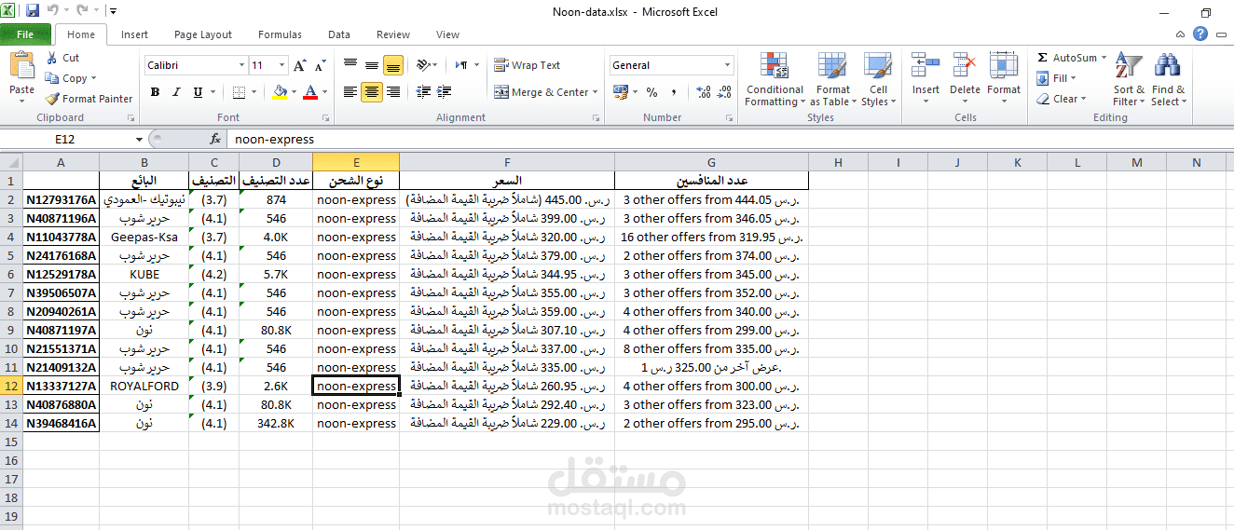Apply the red font color
The width and height of the screenshot is (1234, 530).
pyautogui.click(x=309, y=92)
